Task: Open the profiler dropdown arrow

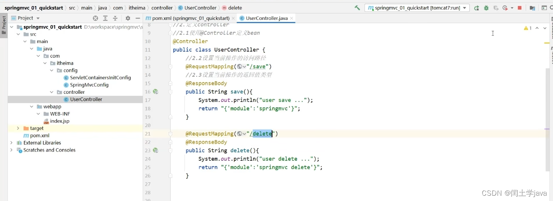Action: [x=512, y=8]
